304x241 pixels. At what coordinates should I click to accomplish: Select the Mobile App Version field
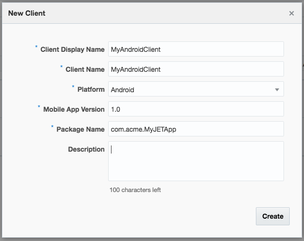tap(196, 109)
